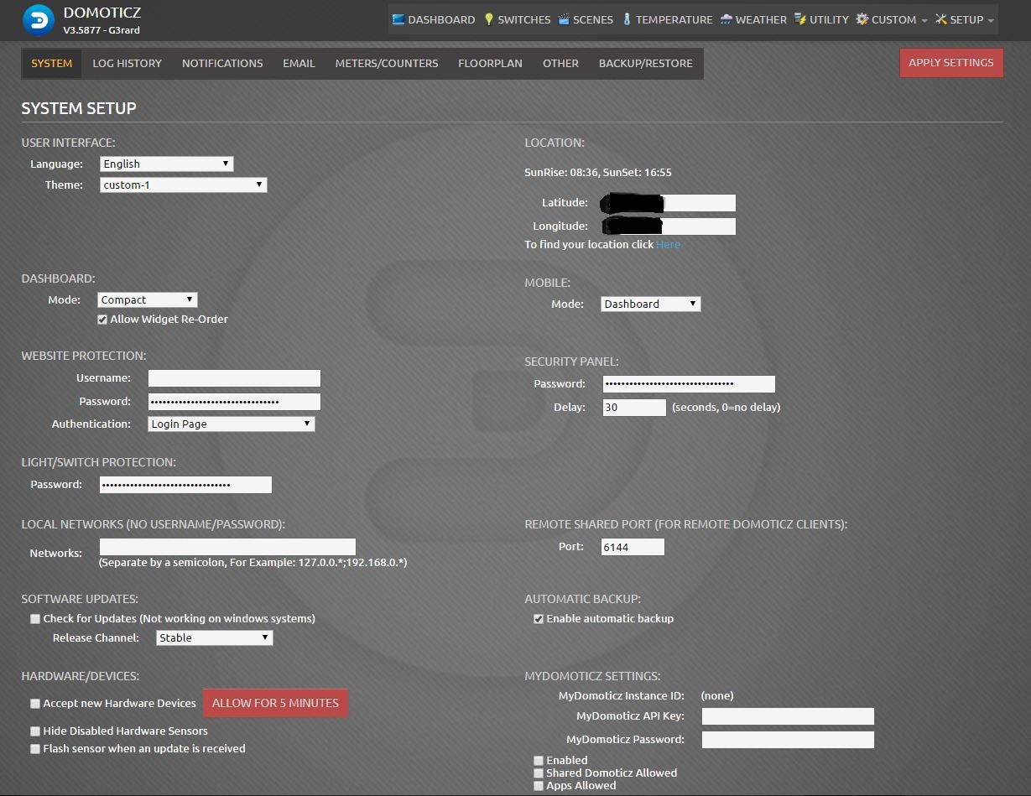Open the Authentication dropdown
The height and width of the screenshot is (796, 1031).
point(232,424)
